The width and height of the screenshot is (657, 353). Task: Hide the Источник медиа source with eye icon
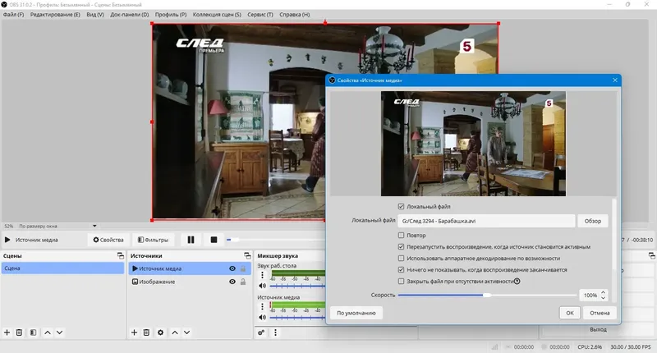click(232, 268)
